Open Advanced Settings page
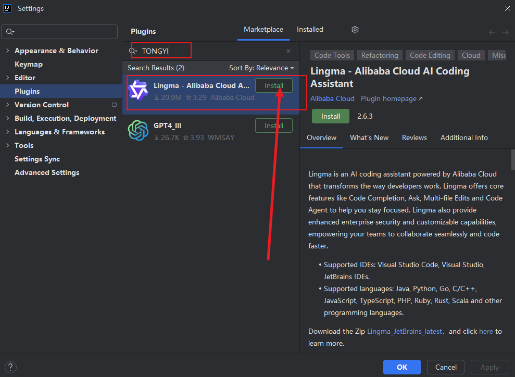The image size is (515, 377). pos(47,172)
